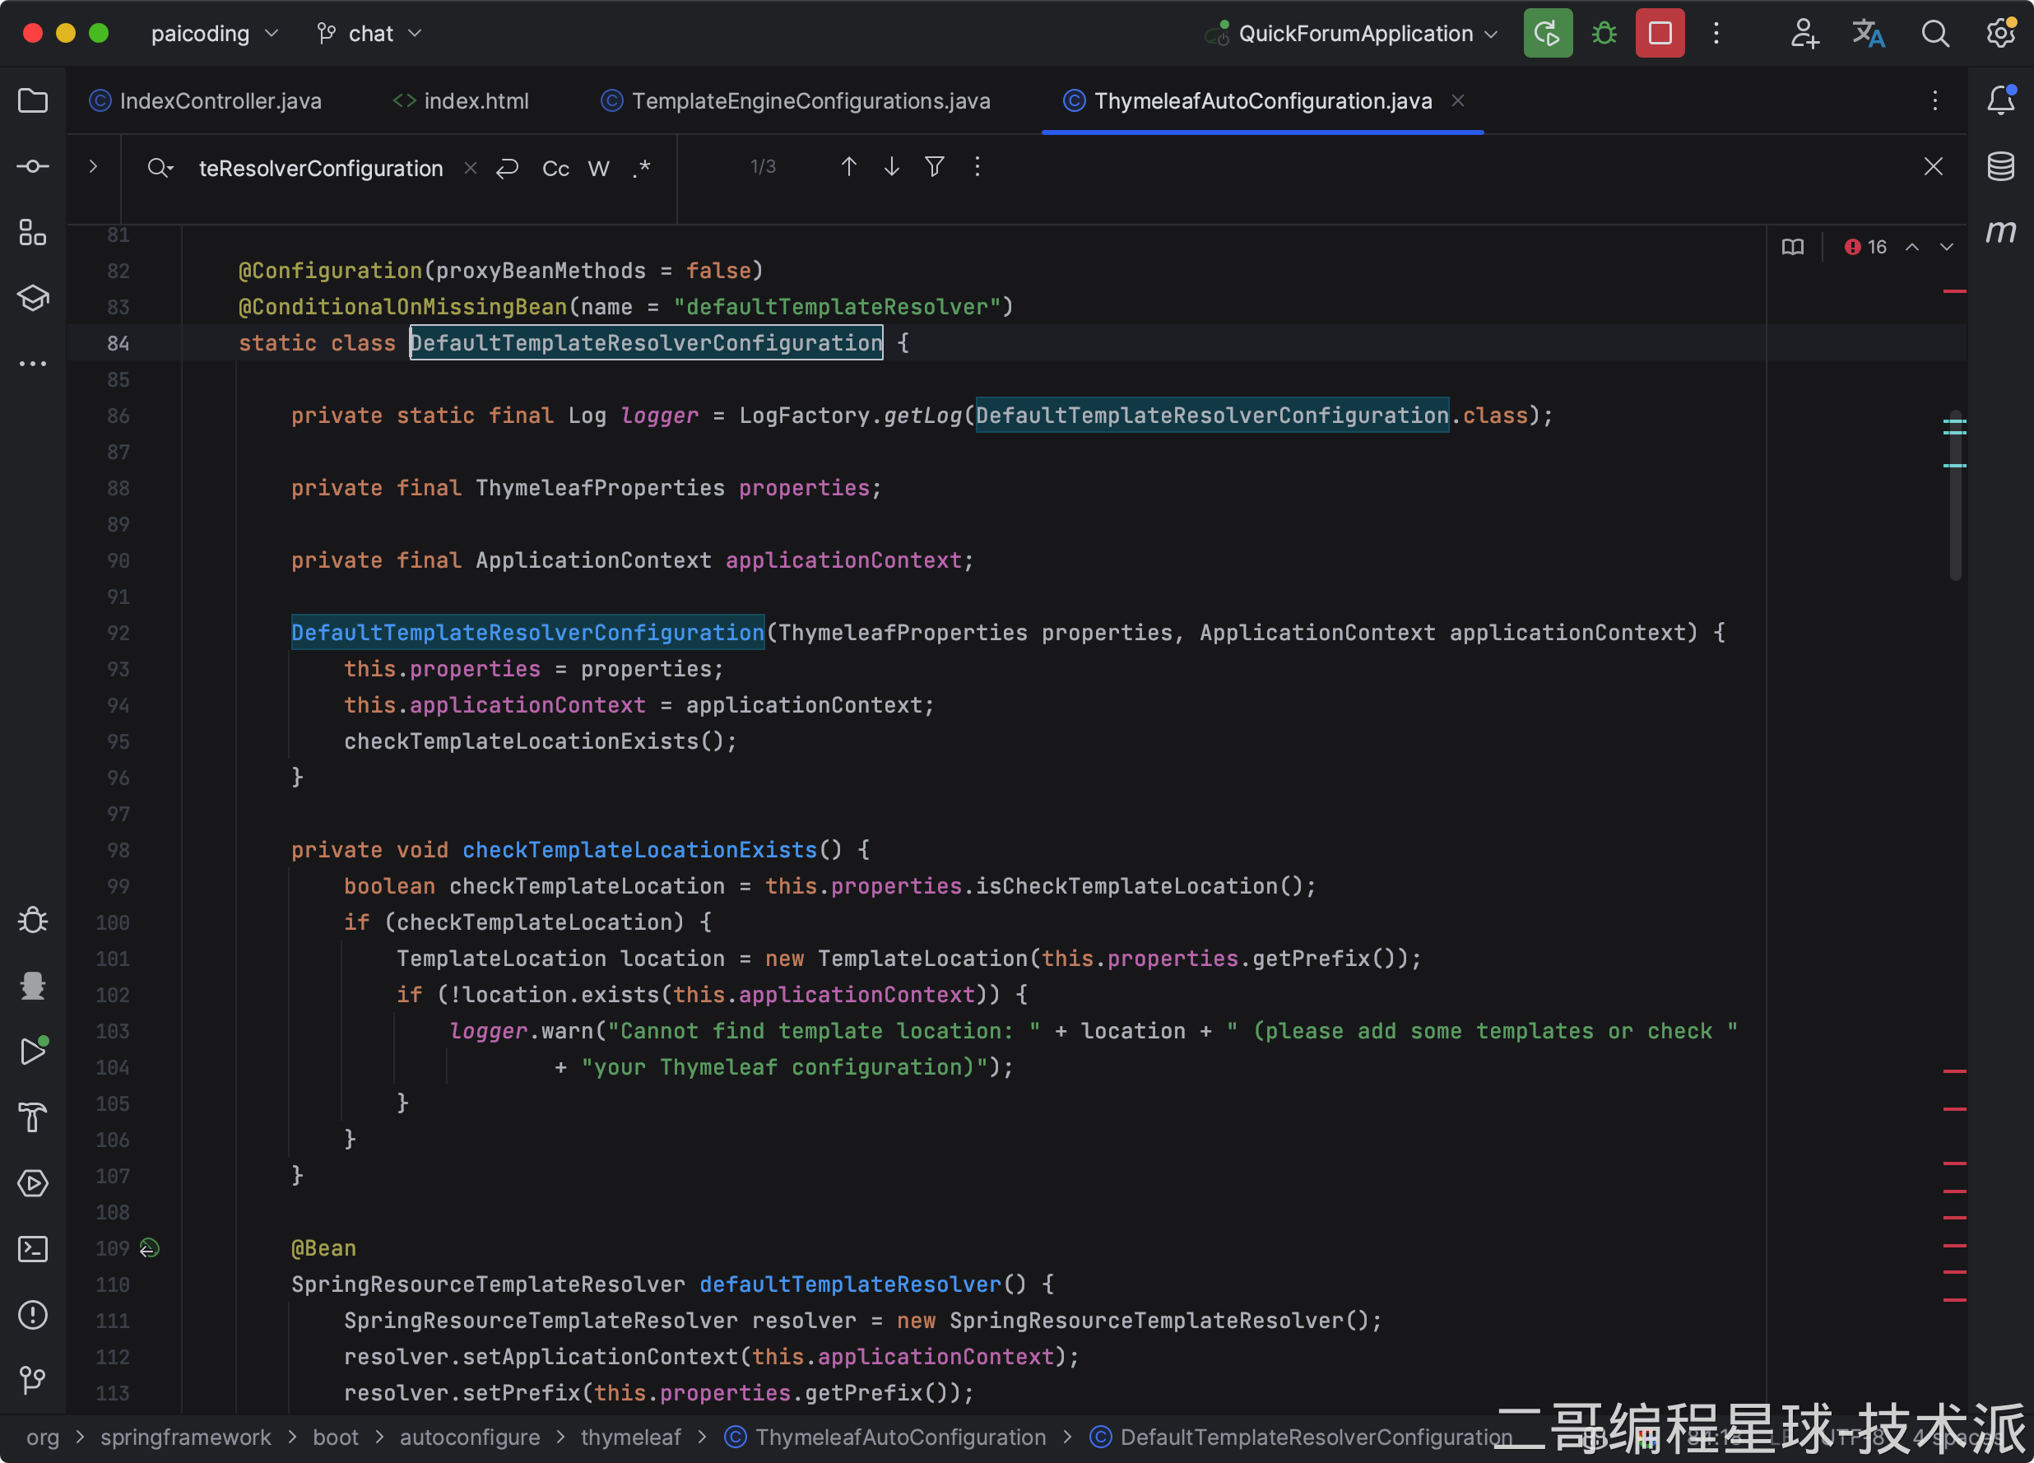
Task: Toggle Match Case search option
Action: pyautogui.click(x=555, y=169)
